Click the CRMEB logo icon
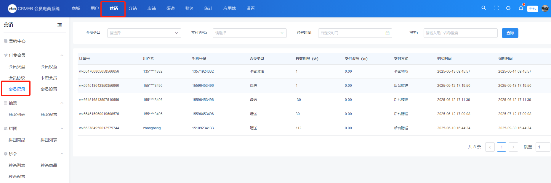 12,9
